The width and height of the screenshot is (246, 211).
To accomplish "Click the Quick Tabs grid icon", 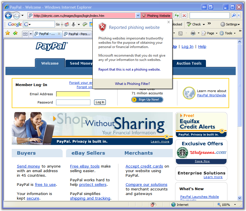I will 25,34.
